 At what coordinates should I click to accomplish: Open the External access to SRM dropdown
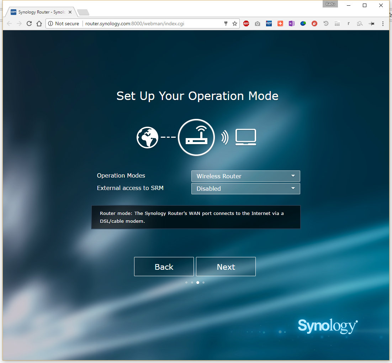tap(245, 189)
